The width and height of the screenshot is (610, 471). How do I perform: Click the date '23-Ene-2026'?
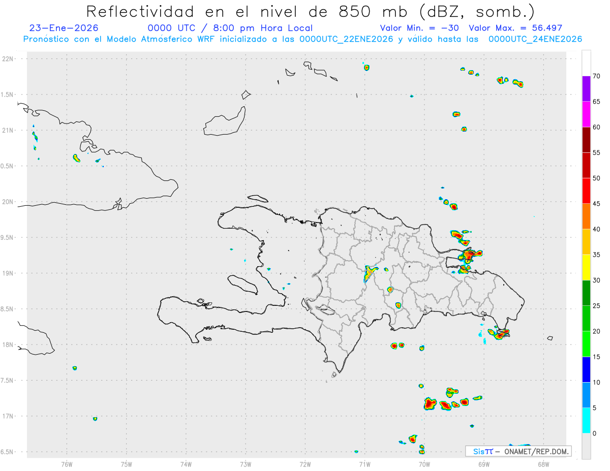pos(64,28)
